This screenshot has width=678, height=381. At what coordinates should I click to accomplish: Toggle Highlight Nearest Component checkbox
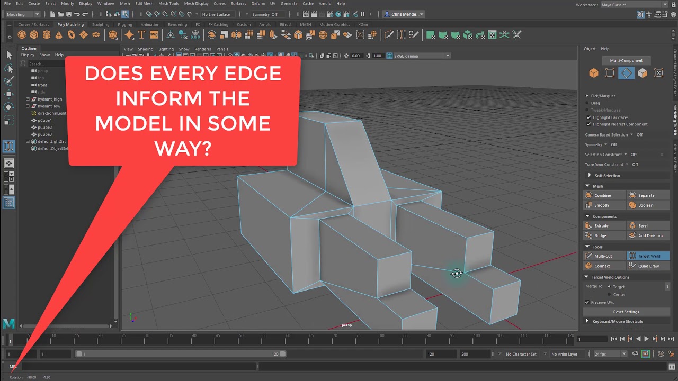(x=588, y=124)
